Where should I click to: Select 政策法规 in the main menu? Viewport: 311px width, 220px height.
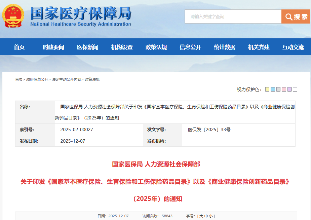click(156, 47)
